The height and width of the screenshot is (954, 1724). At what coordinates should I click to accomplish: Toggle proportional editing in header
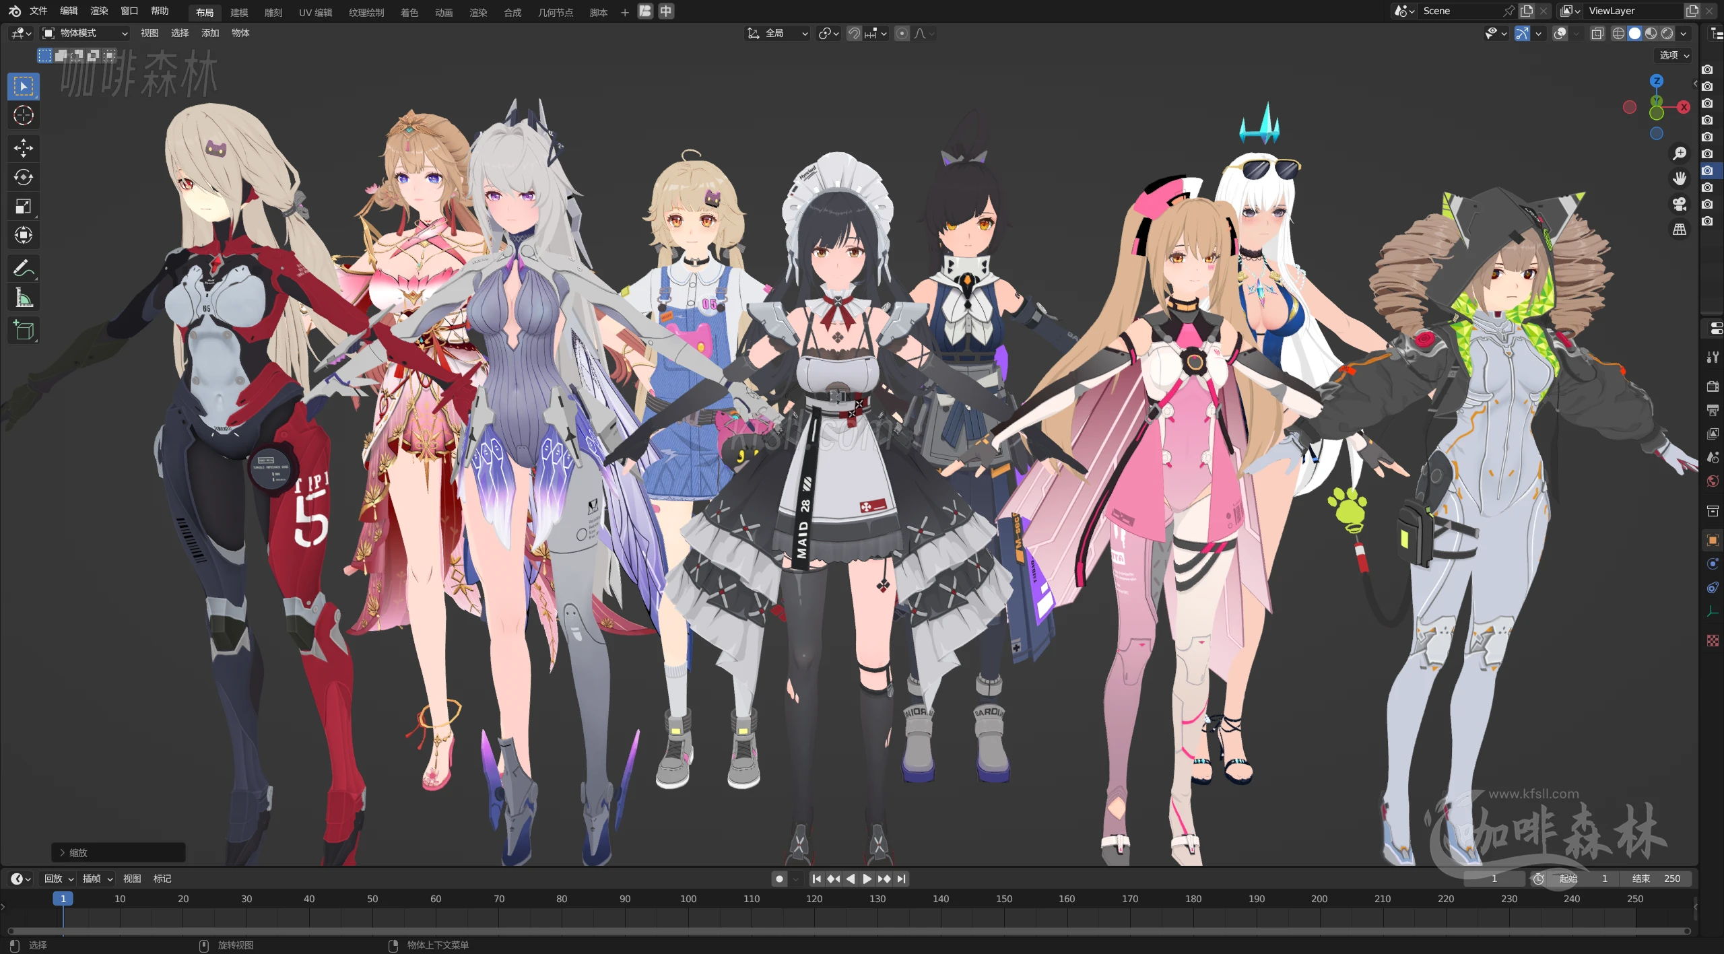click(x=902, y=33)
